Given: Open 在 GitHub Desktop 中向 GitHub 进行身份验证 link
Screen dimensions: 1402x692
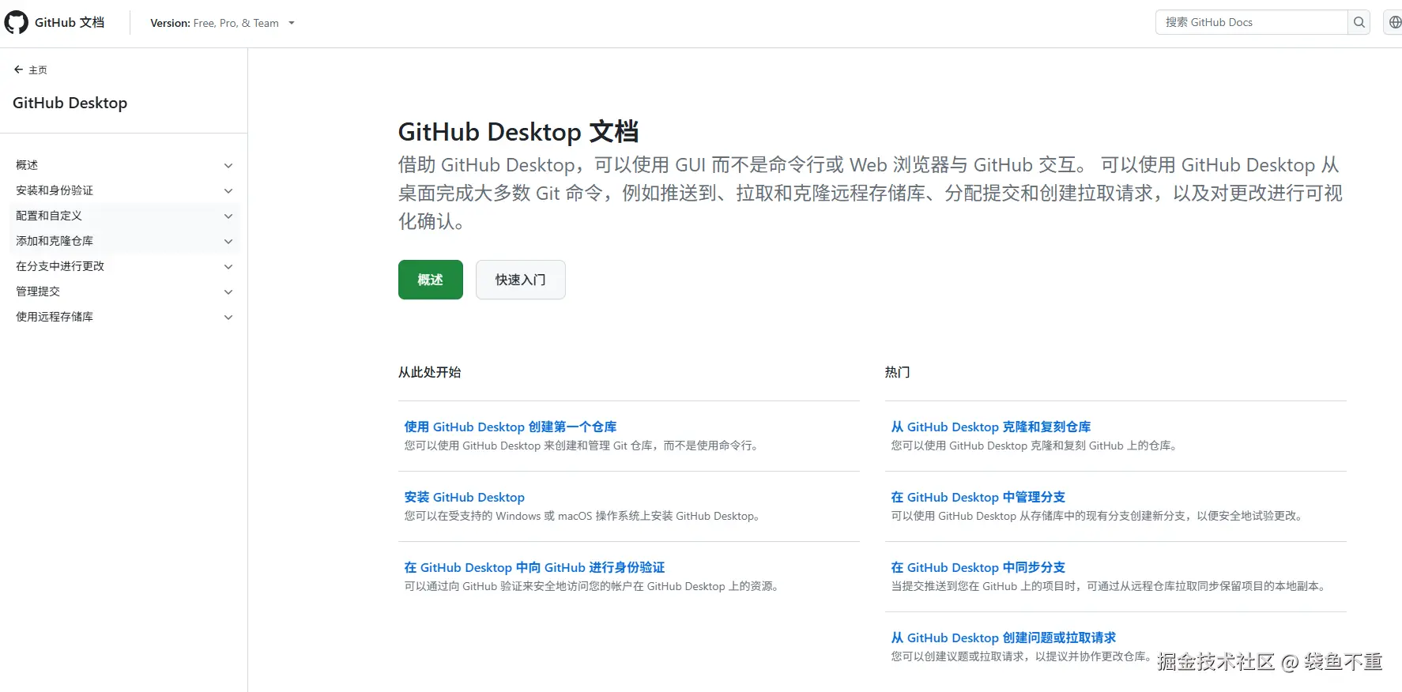Looking at the screenshot, I should click(534, 567).
